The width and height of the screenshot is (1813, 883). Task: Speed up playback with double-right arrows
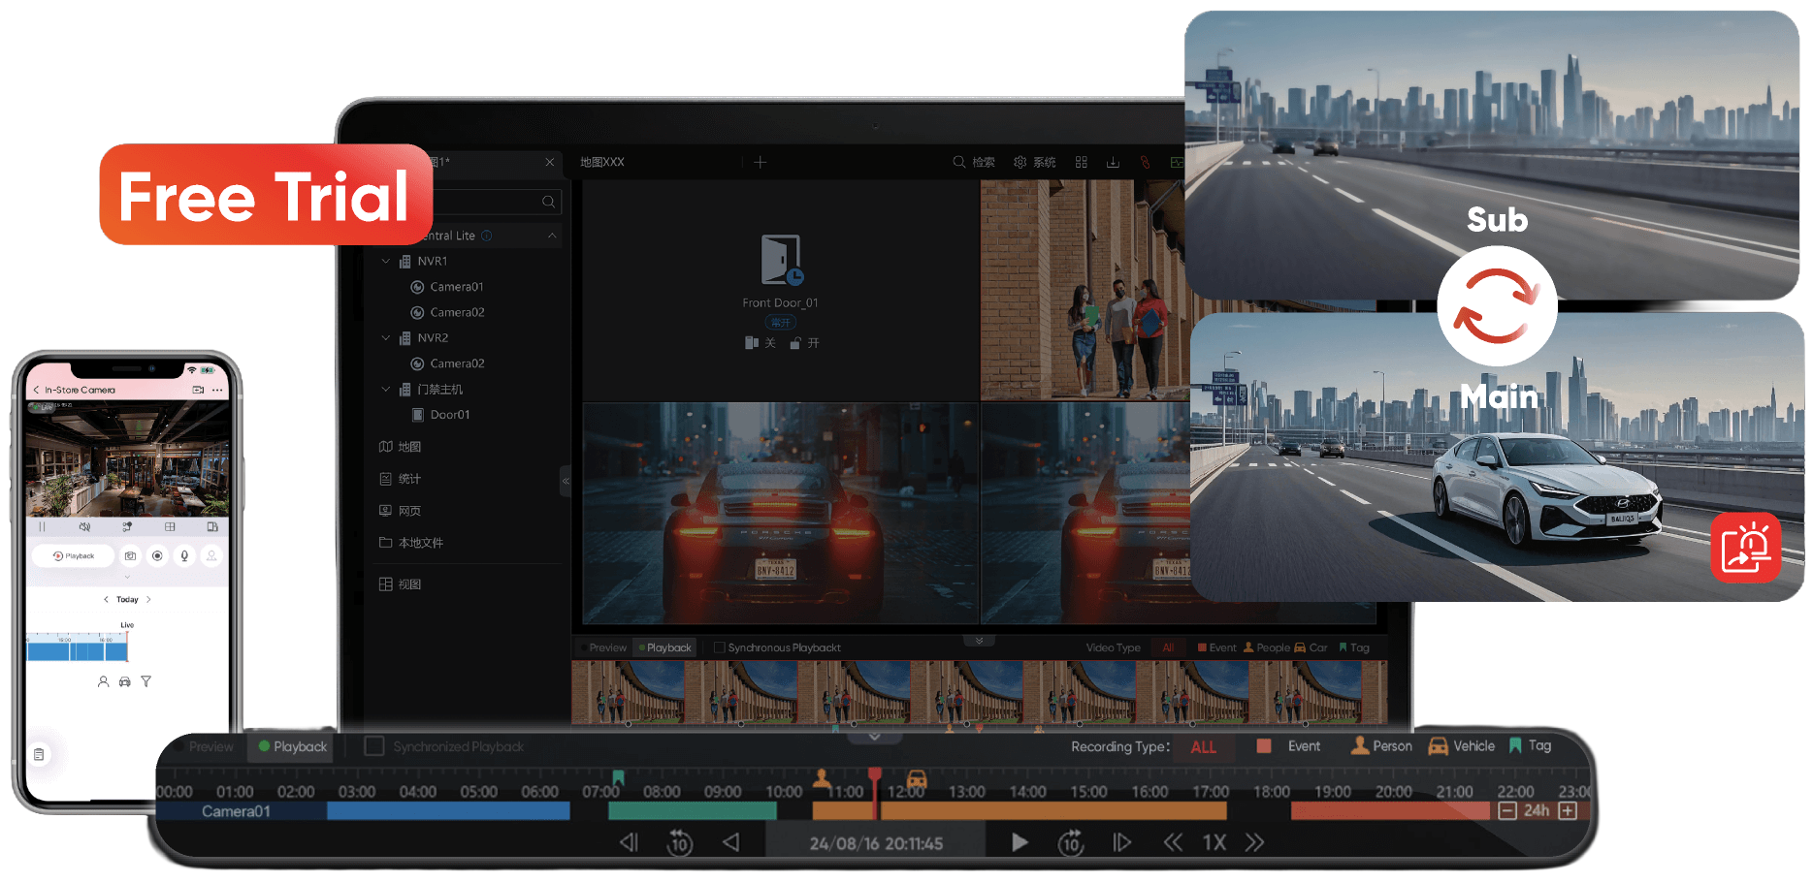pyautogui.click(x=1254, y=842)
